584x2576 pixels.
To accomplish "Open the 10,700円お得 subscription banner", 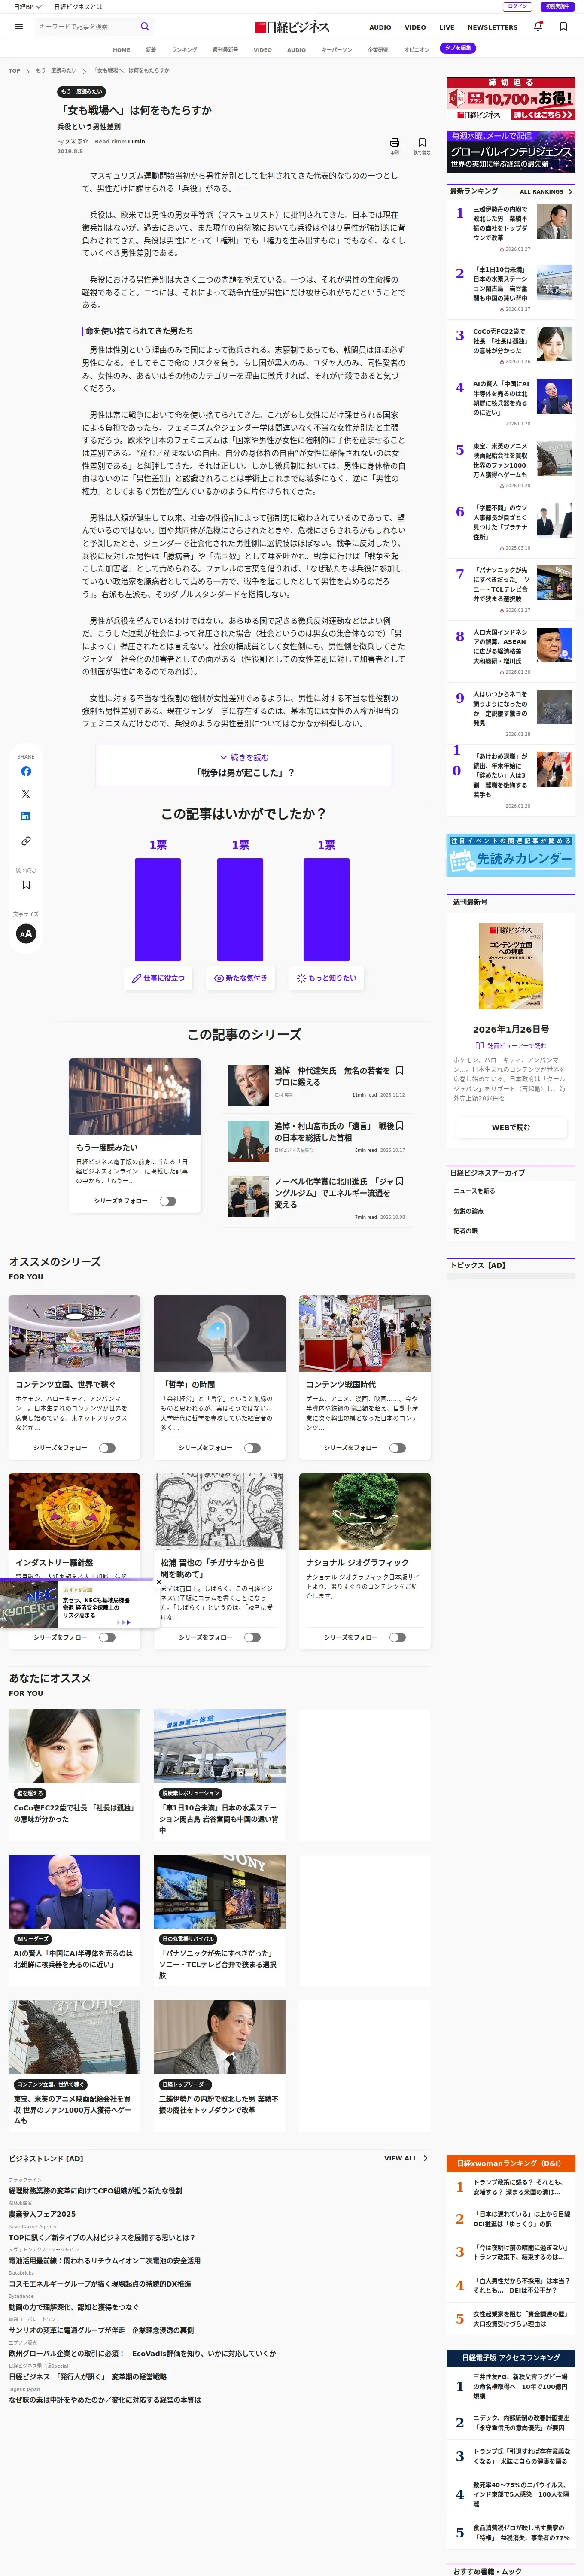I will point(511,99).
